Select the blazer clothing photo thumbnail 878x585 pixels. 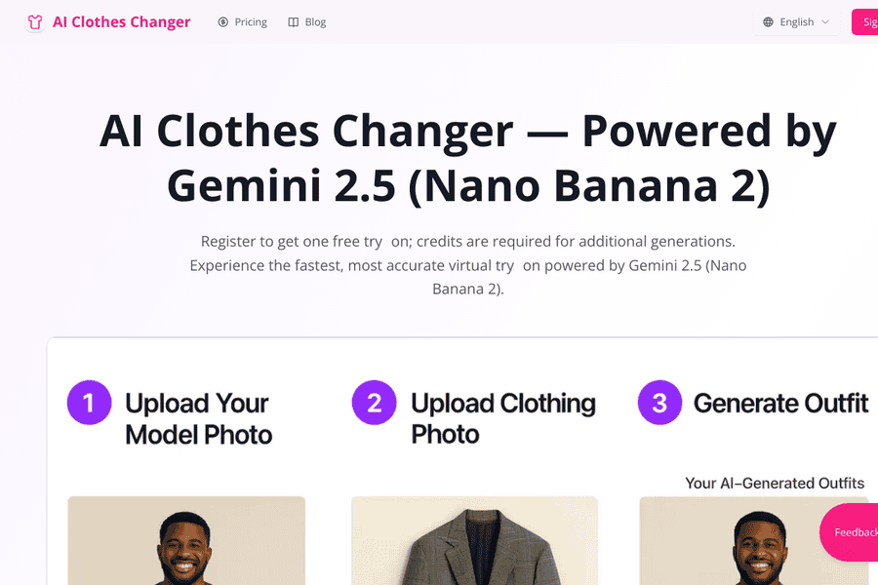474,540
